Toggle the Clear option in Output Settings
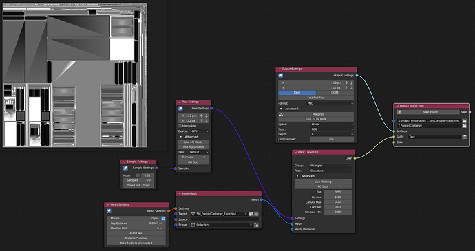Viewport: 475px width, 251px height. 297,93
